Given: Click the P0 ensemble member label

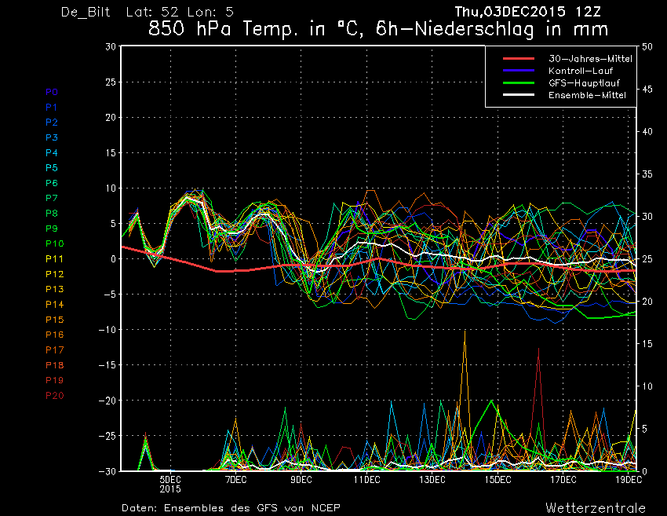Looking at the screenshot, I should 52,92.
